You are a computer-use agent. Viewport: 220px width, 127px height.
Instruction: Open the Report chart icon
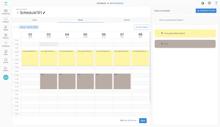[x=6, y=67]
